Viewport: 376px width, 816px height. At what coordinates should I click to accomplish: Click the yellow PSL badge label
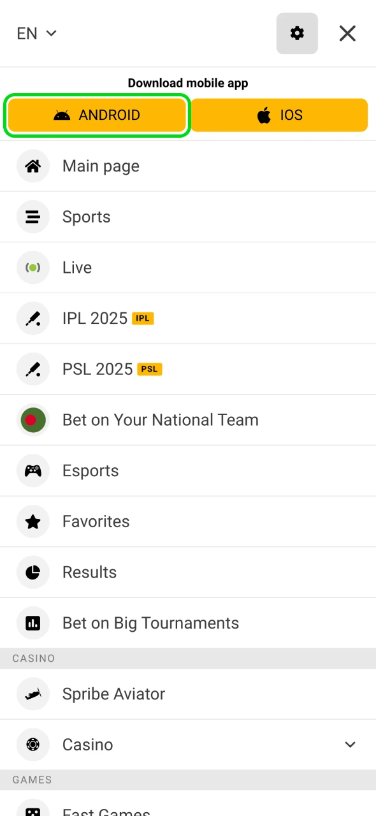(x=151, y=368)
